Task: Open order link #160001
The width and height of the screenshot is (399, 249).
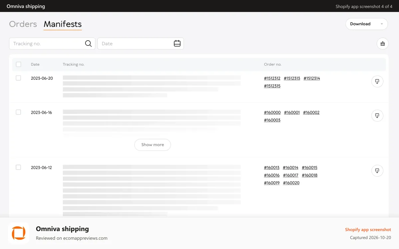Action: 292,113
